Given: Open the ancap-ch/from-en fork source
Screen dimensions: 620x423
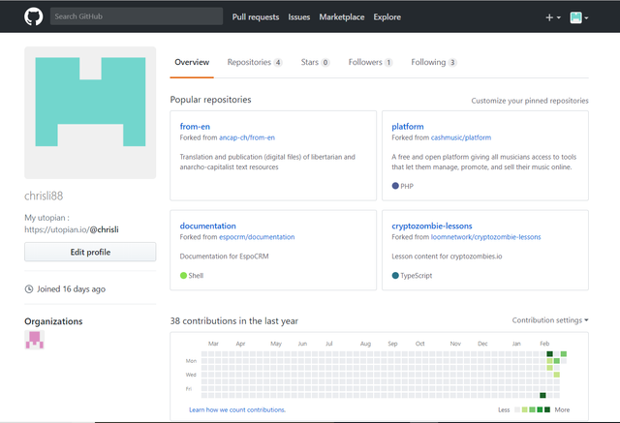Looking at the screenshot, I should [x=247, y=137].
